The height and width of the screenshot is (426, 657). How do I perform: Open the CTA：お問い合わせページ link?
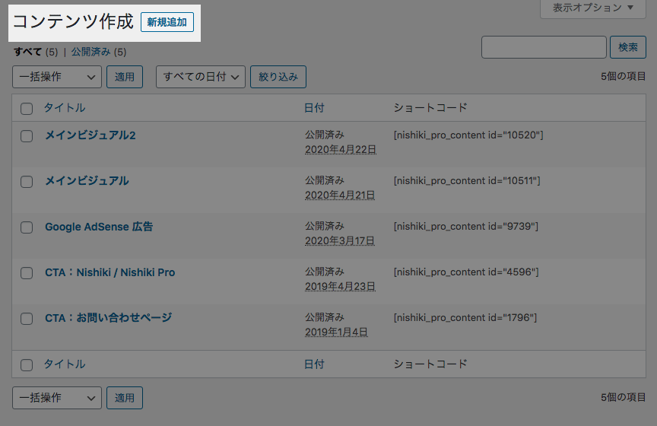(x=109, y=318)
